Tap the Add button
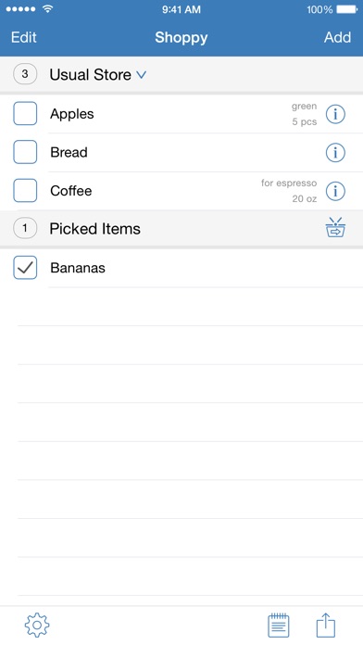The image size is (363, 645). (337, 37)
